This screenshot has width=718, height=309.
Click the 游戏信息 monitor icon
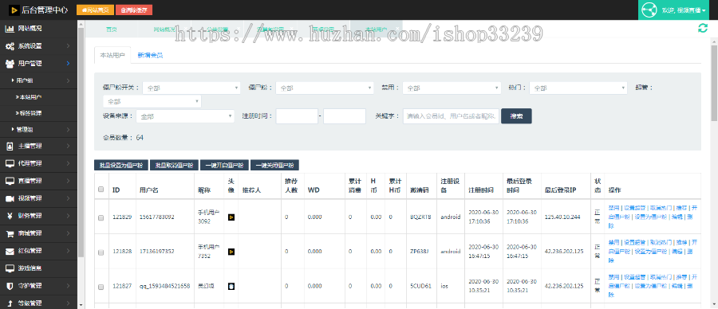pyautogui.click(x=9, y=268)
